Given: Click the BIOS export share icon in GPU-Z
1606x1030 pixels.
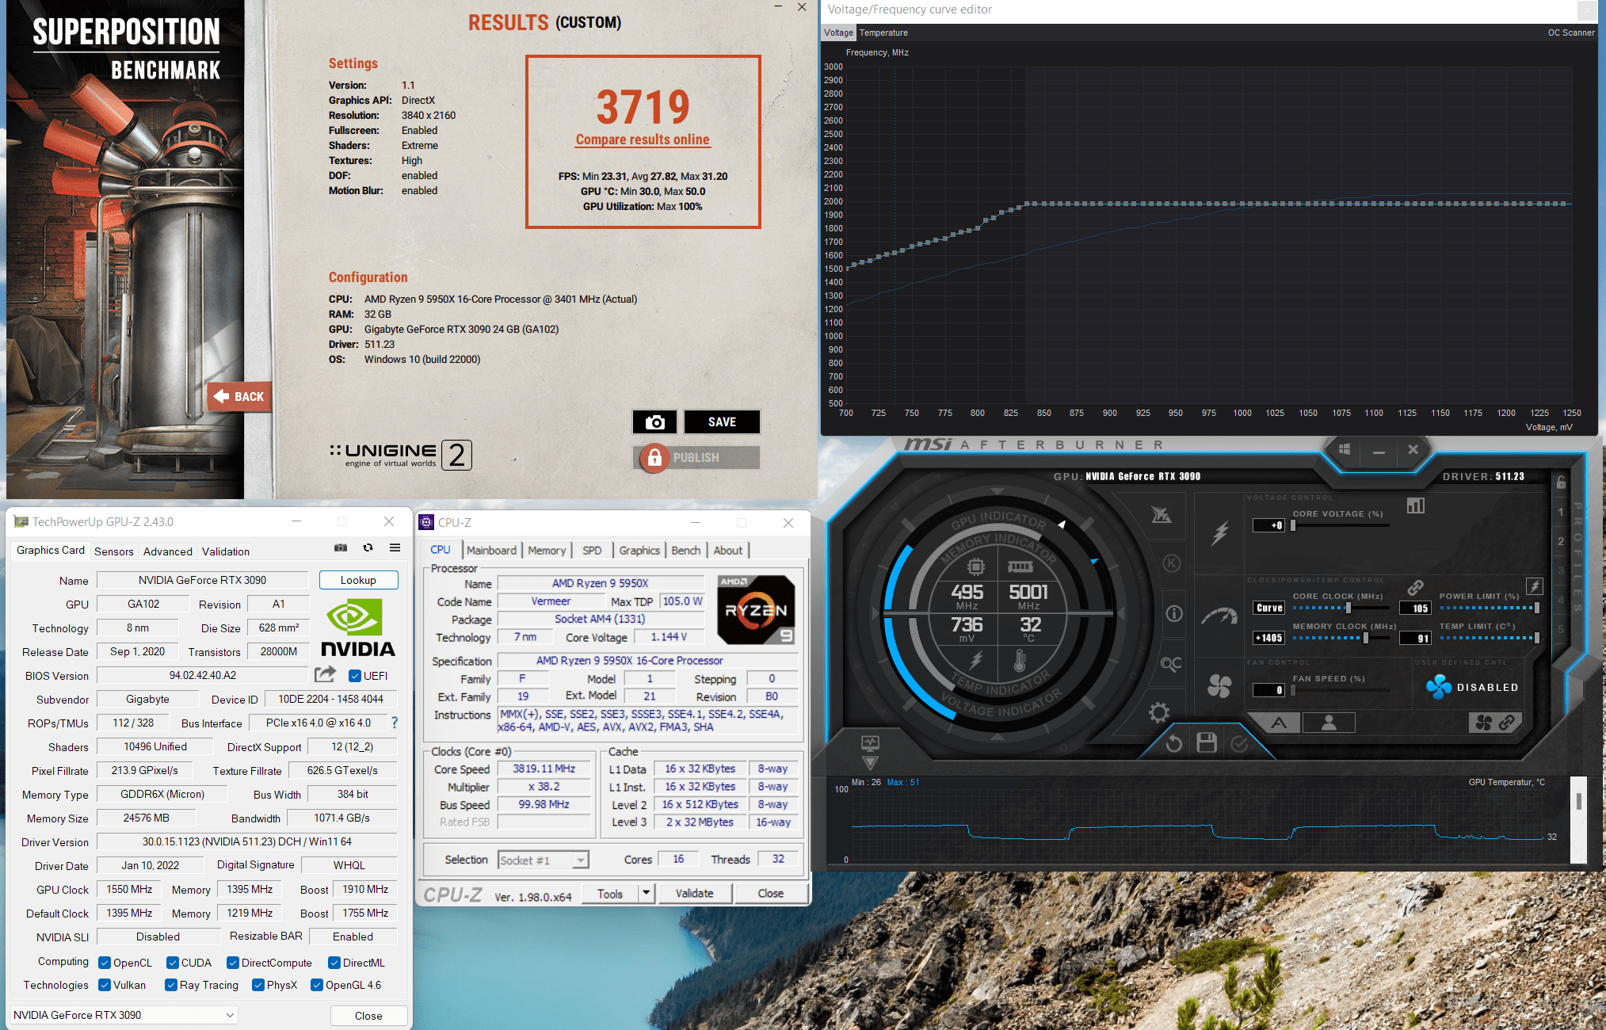Looking at the screenshot, I should (x=325, y=674).
